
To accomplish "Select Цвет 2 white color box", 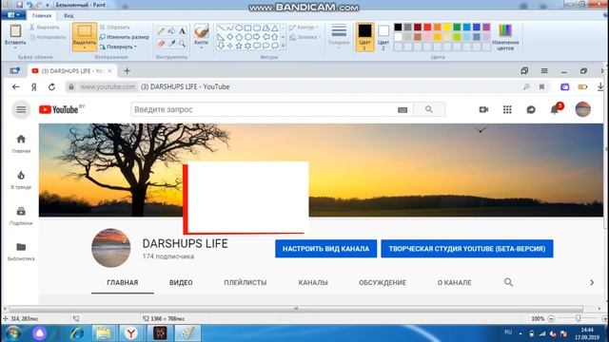I will pos(383,37).
